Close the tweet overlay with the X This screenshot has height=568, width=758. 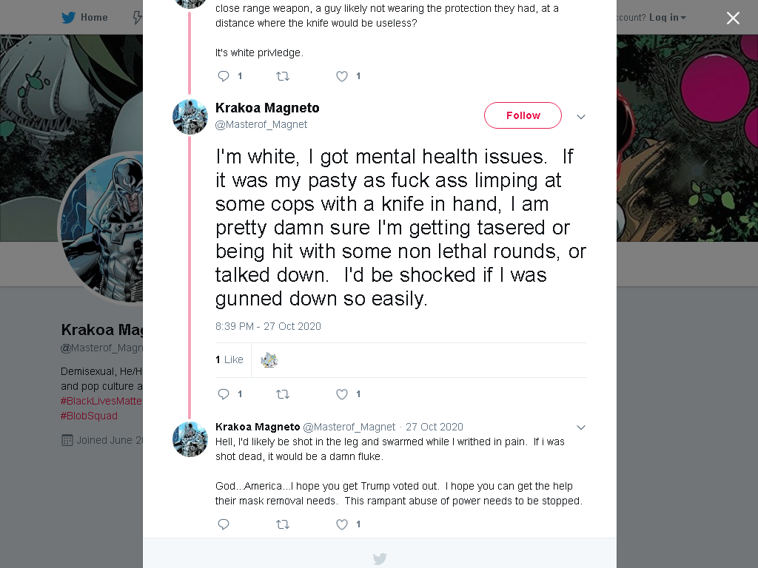[733, 18]
